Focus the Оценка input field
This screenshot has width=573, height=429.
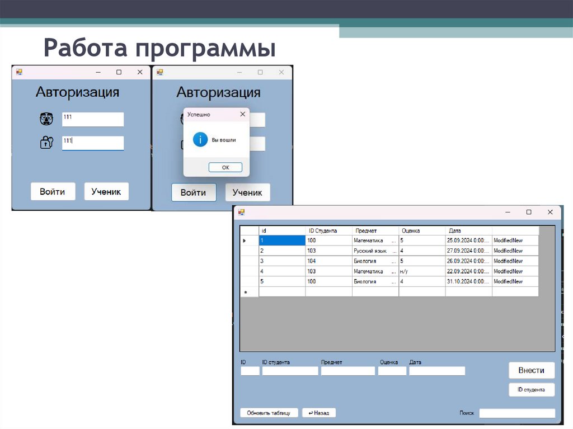392,371
